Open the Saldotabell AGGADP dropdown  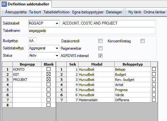pyautogui.click(x=57, y=23)
